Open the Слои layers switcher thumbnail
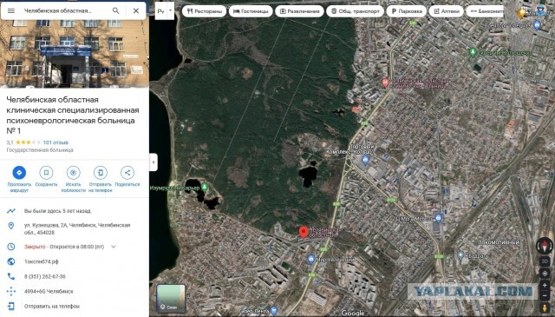The image size is (555, 317). click(x=171, y=298)
